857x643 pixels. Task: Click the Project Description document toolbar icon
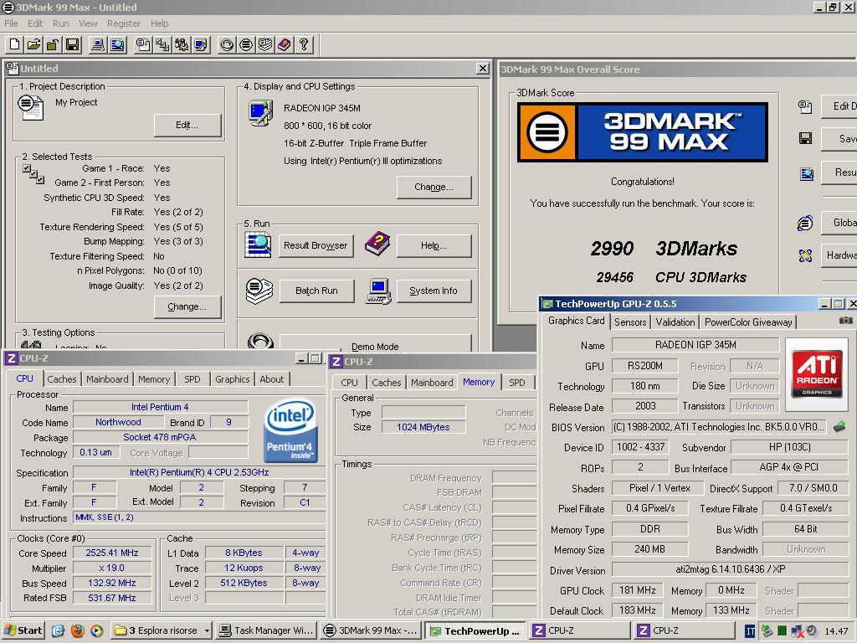143,45
